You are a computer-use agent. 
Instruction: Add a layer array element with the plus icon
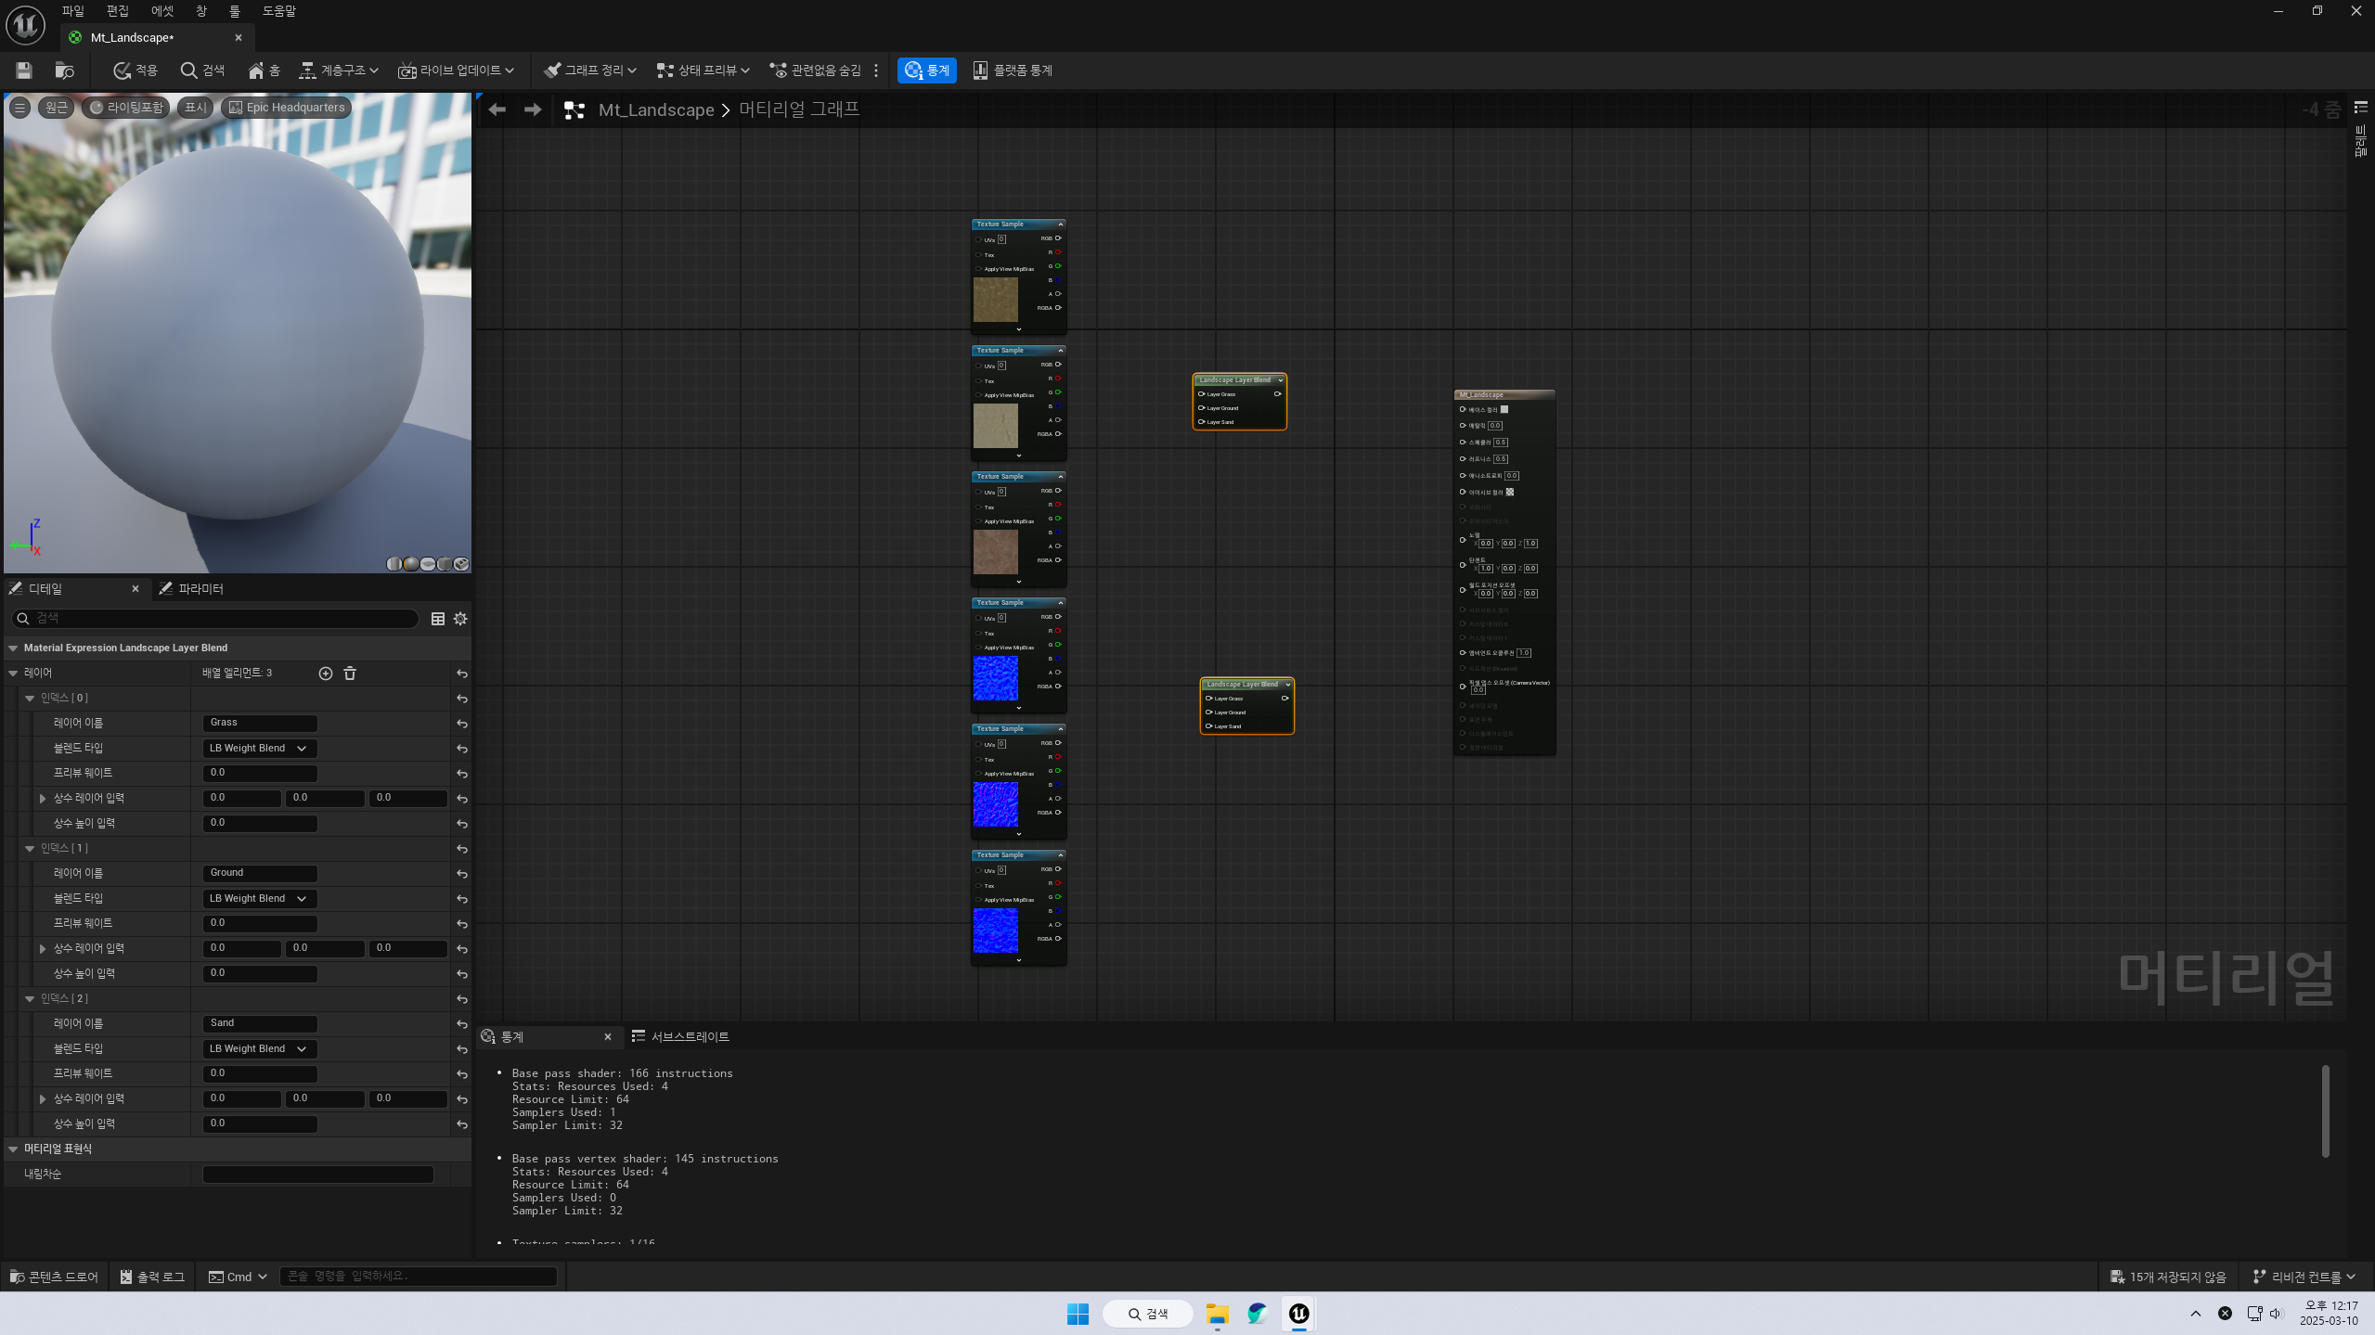(x=326, y=674)
